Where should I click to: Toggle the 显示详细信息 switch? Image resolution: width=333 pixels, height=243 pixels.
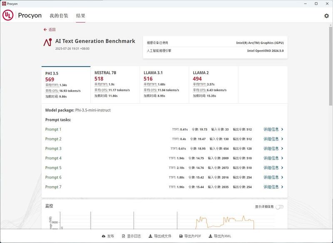[x=279, y=207]
